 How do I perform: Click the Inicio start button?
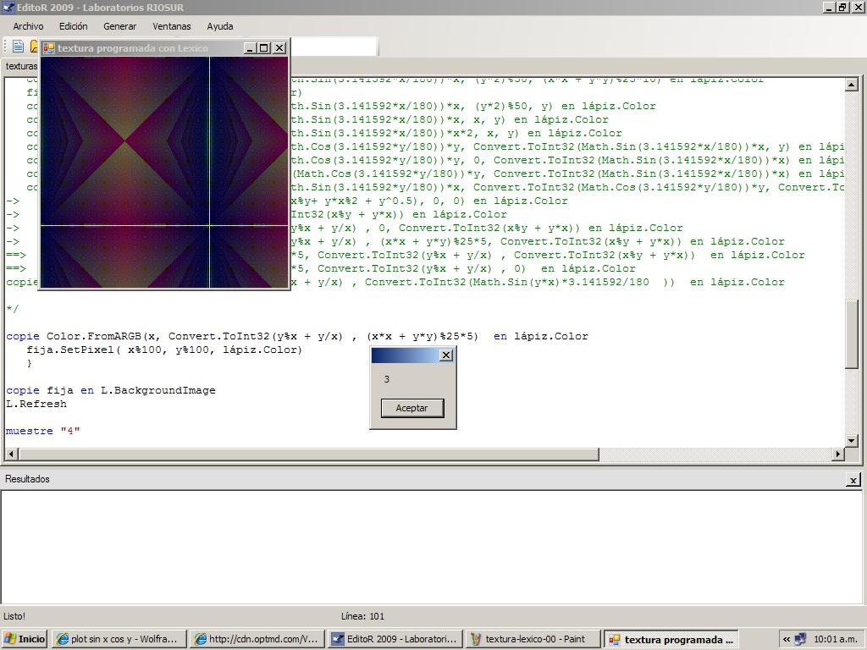[25, 639]
